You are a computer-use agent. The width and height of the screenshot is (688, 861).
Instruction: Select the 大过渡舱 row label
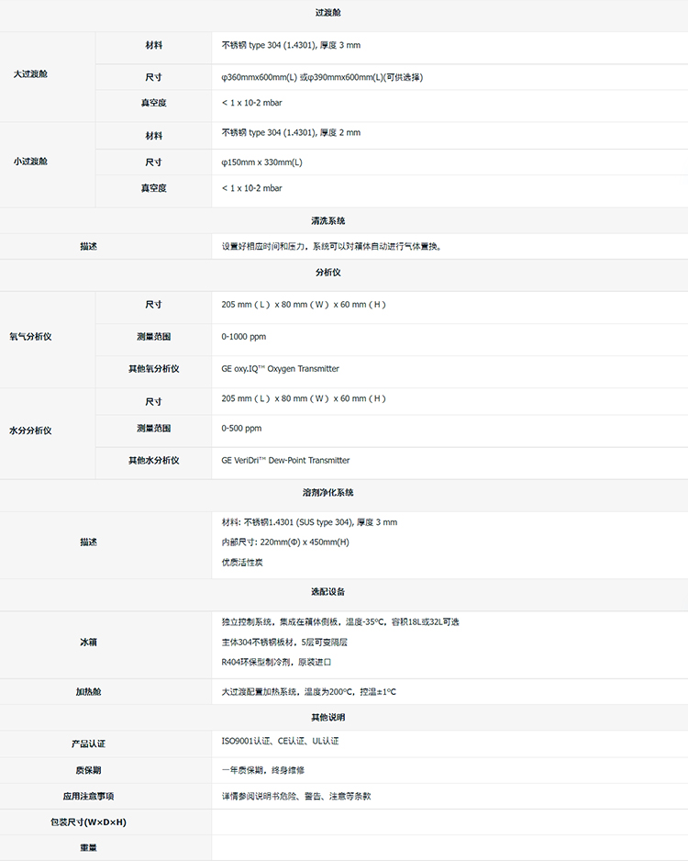pos(30,73)
